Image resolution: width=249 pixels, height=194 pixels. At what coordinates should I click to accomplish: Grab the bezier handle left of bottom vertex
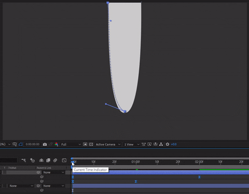(106, 104)
